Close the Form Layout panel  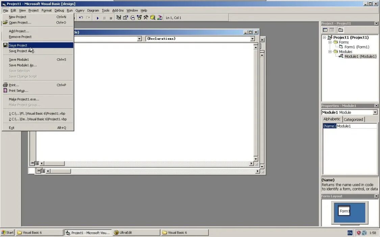click(x=376, y=196)
